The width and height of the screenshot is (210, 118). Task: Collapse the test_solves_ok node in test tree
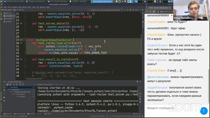coord(13,94)
